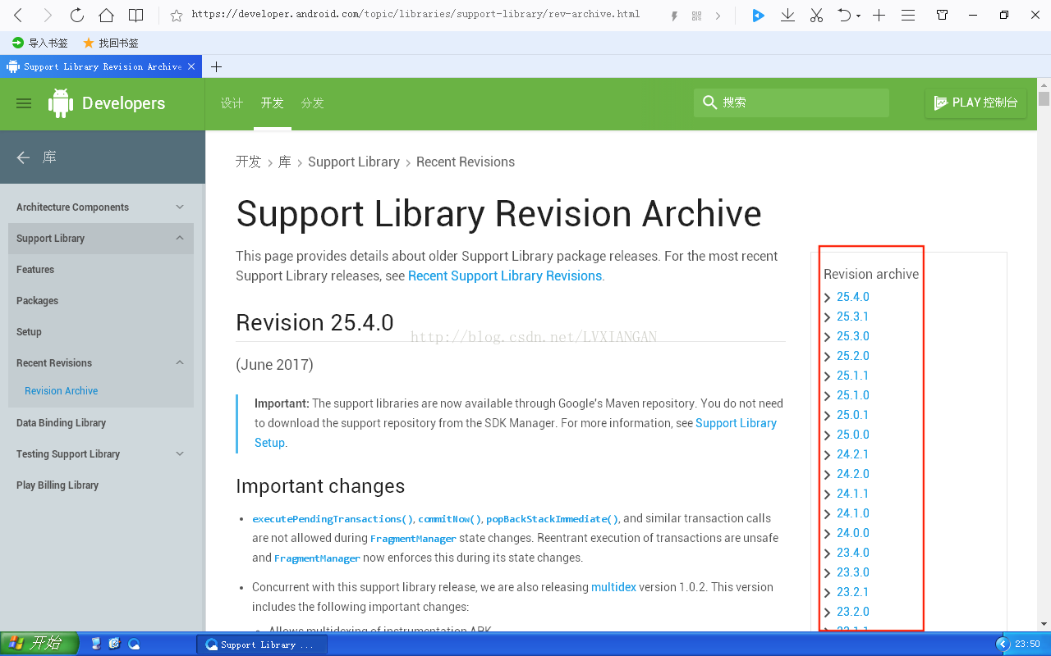Open the PLAY 控制台 button

(x=975, y=103)
